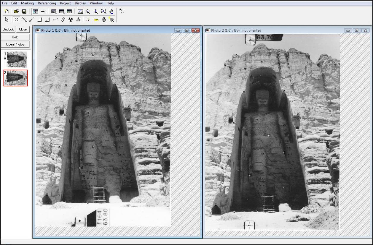Choose the zoom-to-region tool

point(103,12)
